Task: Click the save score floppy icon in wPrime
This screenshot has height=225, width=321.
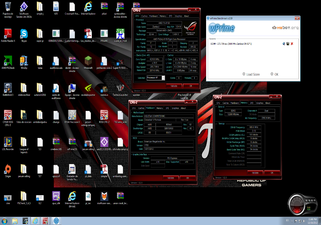Action: pos(288,44)
